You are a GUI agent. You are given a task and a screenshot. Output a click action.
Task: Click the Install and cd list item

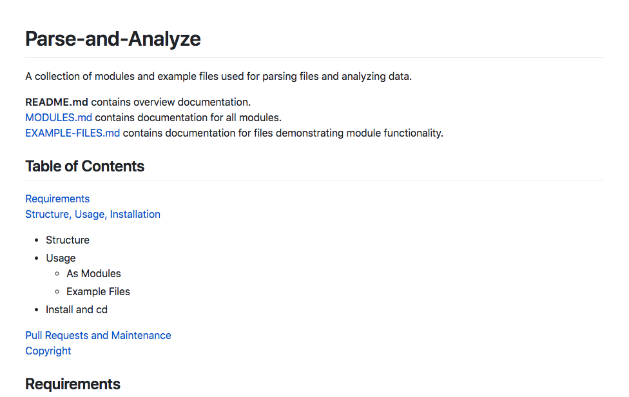(77, 309)
